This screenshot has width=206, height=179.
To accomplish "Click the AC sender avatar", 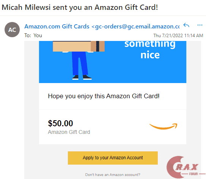I will pyautogui.click(x=12, y=30).
